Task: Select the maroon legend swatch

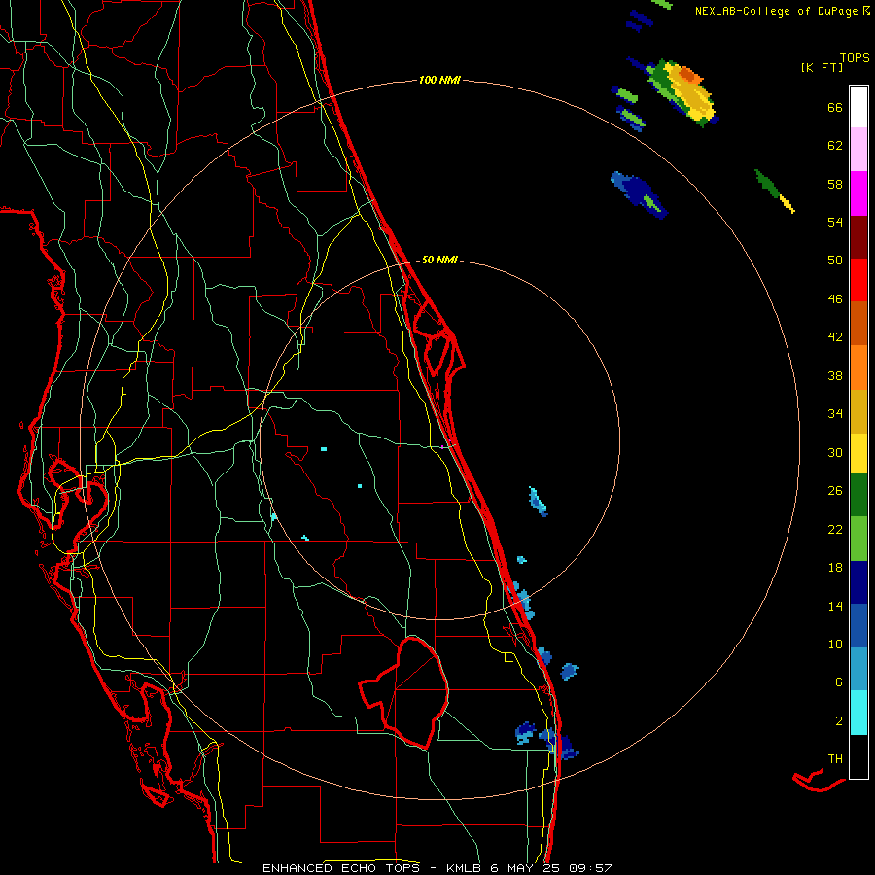Action: pos(858,237)
